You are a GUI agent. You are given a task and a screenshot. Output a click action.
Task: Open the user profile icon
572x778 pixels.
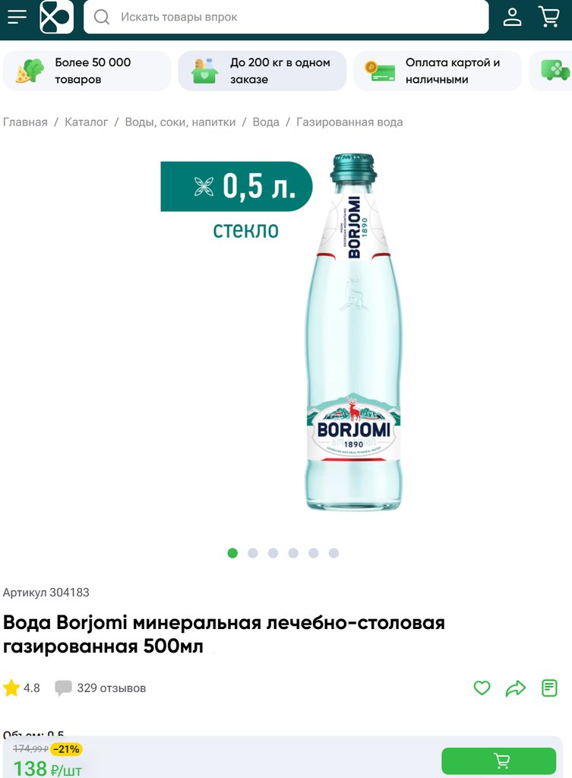[512, 17]
